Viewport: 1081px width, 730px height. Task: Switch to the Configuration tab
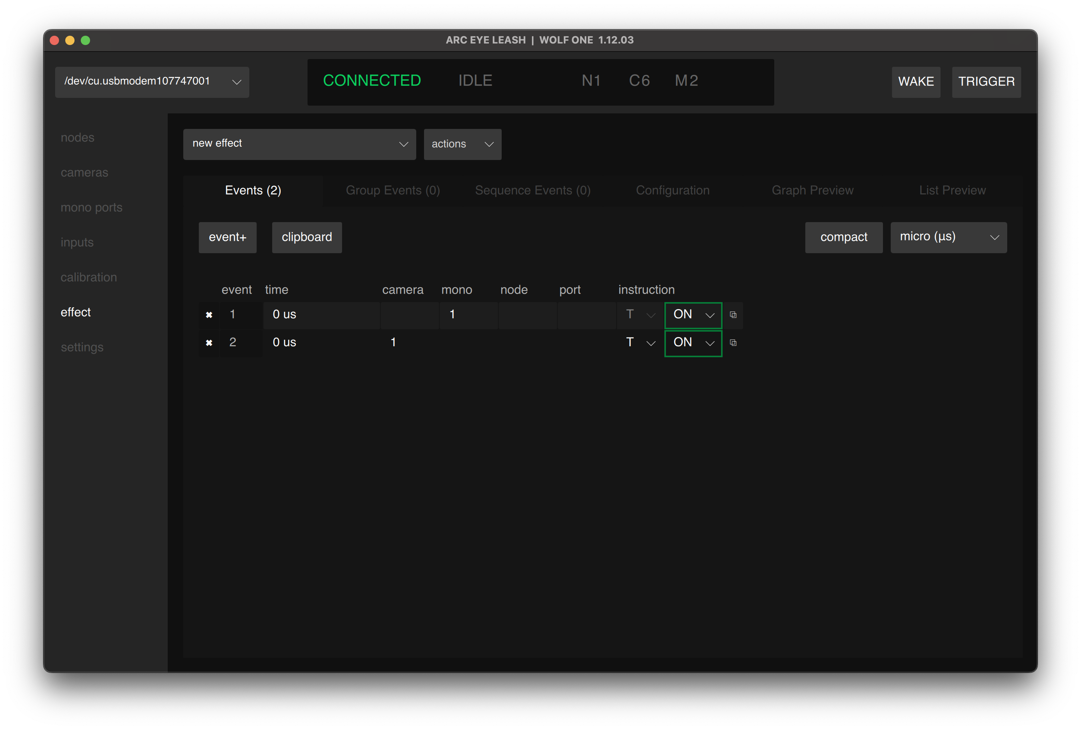point(672,190)
